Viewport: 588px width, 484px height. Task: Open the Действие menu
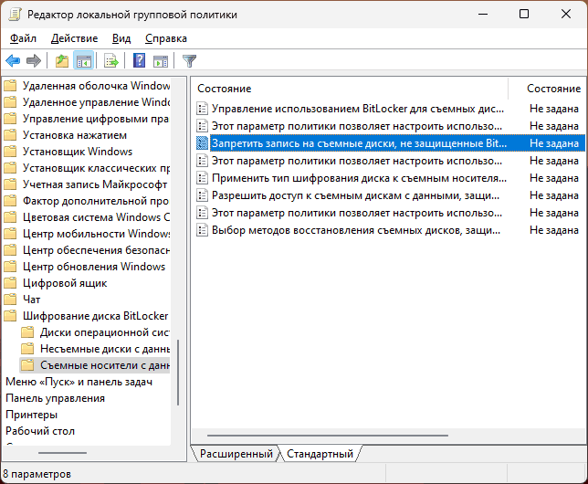[74, 38]
